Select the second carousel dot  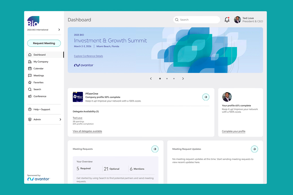(167, 79)
